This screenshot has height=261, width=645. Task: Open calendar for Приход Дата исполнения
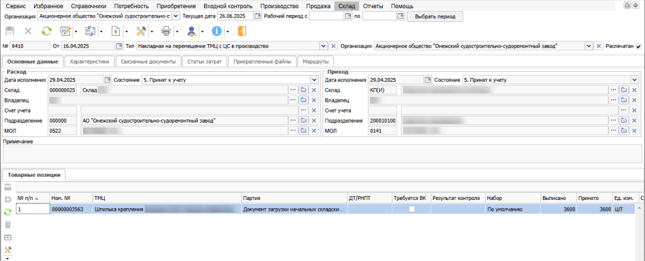point(428,80)
